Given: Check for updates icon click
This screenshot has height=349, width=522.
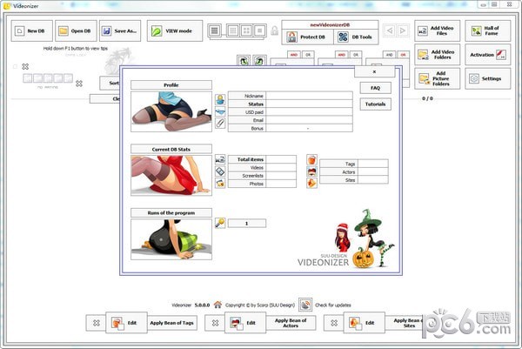Looking at the screenshot, I should (305, 305).
